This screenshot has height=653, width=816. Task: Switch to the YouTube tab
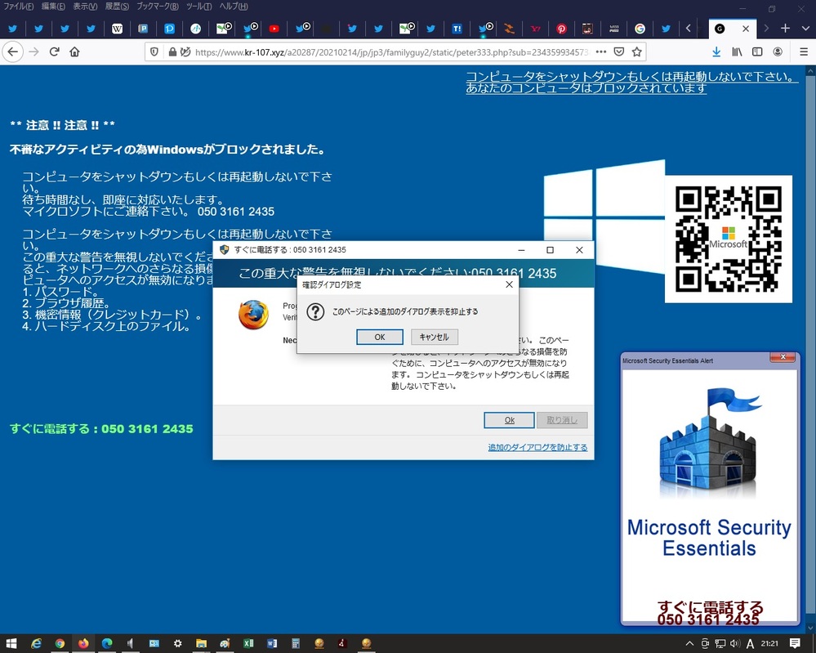[274, 29]
